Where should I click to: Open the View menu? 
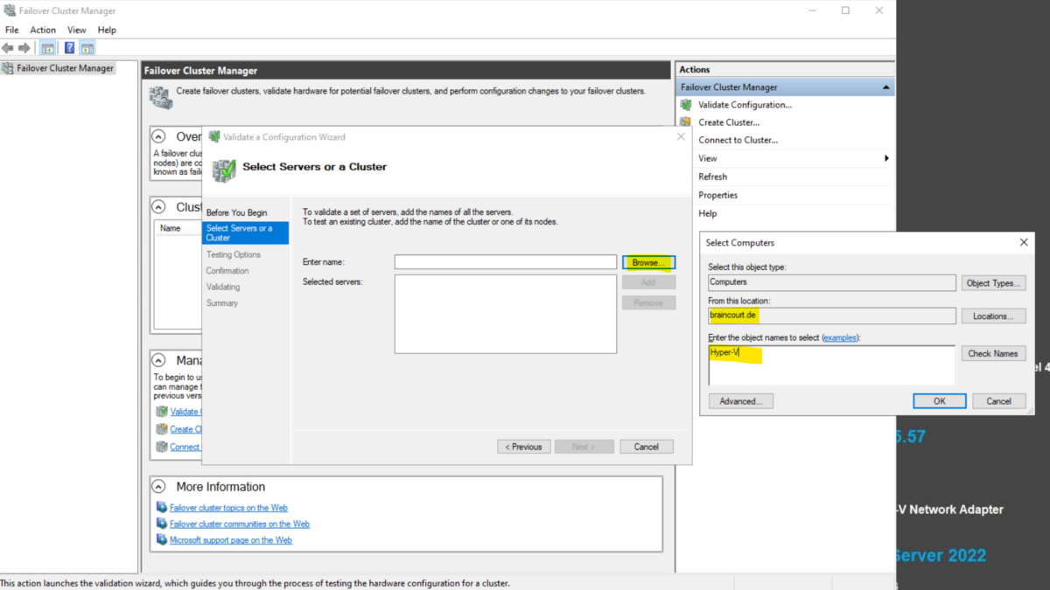77,29
